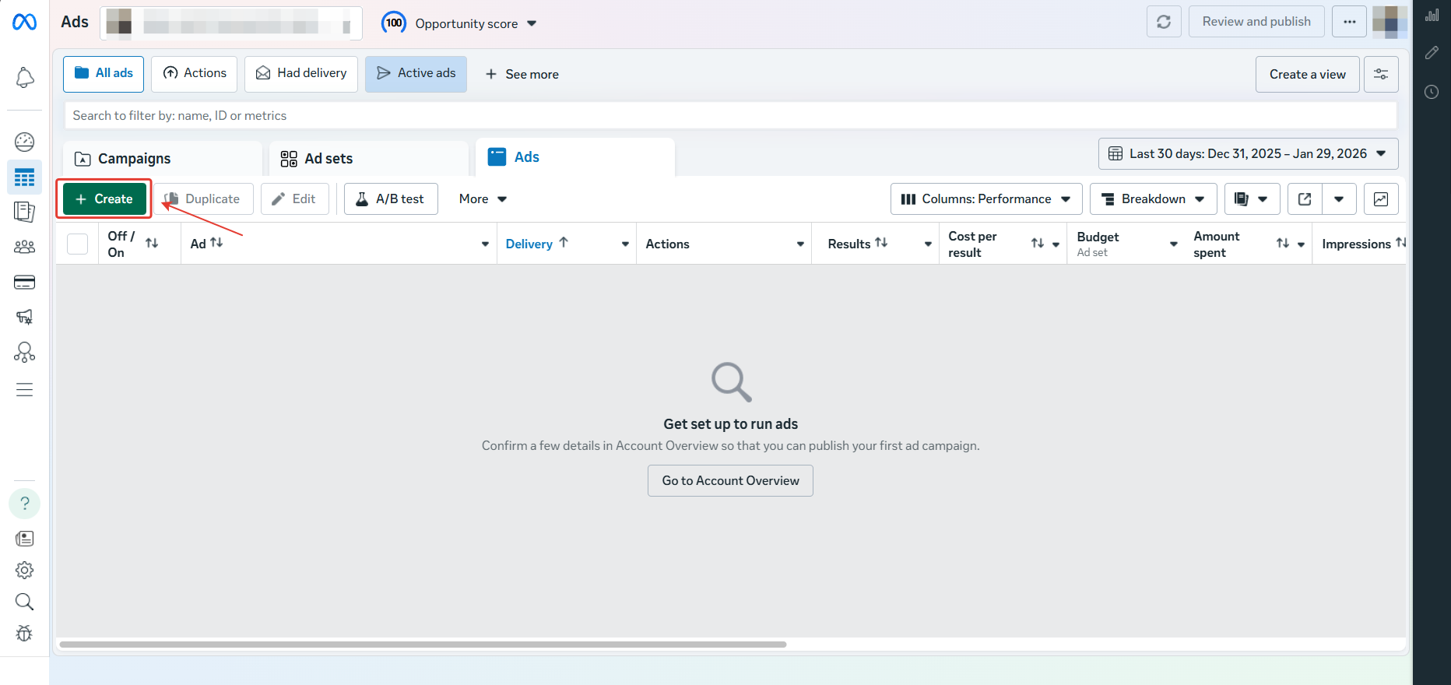The width and height of the screenshot is (1451, 685).
Task: Click the export share icon button
Action: (1305, 199)
